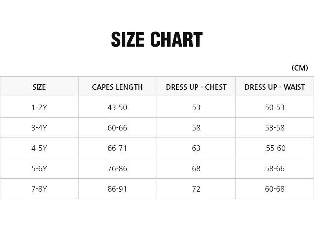This screenshot has height=230, width=314.
Task: Select capes length value 76-86
Action: click(x=117, y=168)
